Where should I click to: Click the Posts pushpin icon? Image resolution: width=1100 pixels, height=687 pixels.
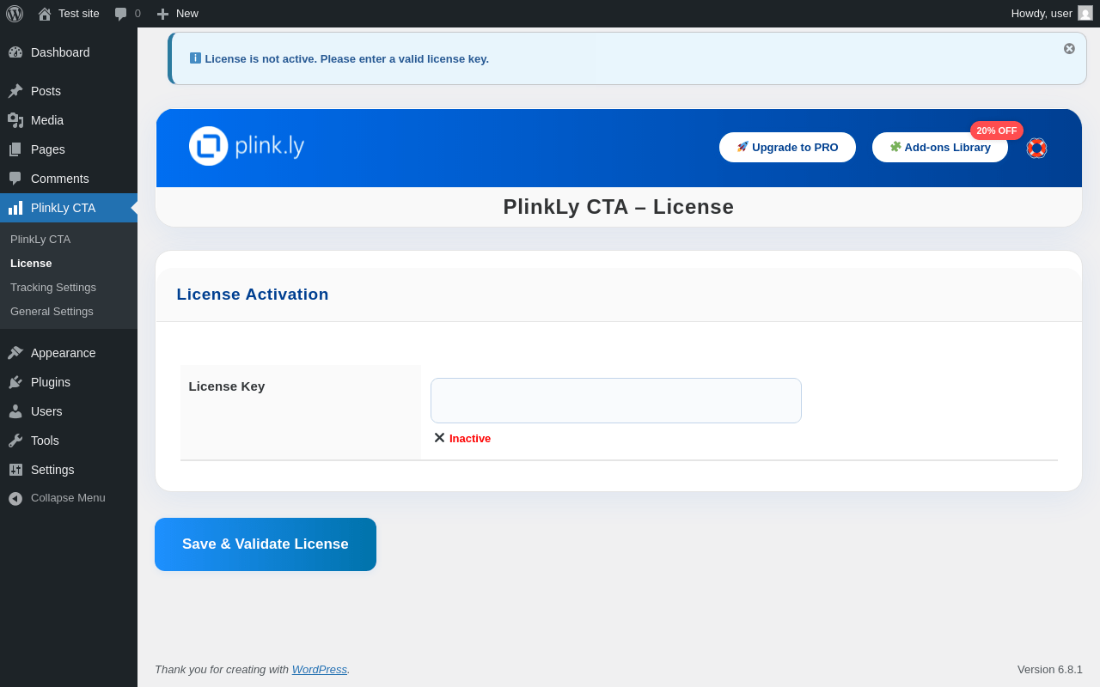(x=15, y=91)
